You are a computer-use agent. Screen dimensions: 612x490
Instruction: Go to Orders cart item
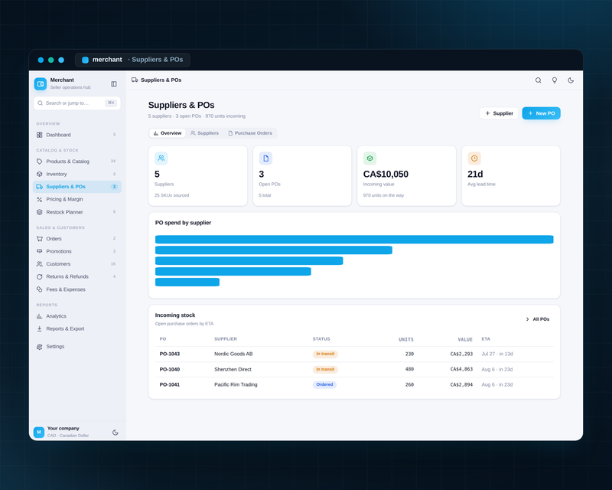click(77, 239)
